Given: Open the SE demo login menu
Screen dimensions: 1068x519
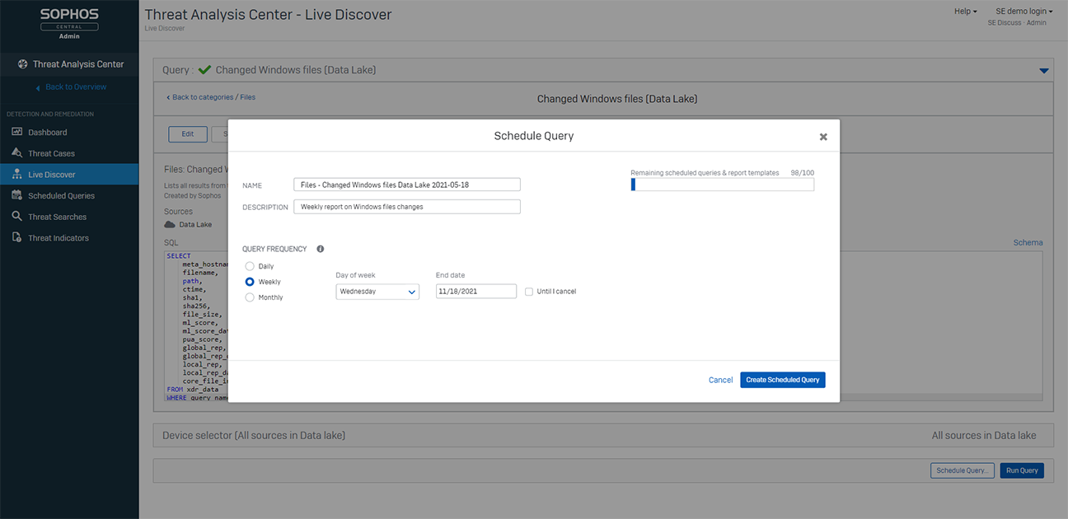Looking at the screenshot, I should [x=1024, y=12].
